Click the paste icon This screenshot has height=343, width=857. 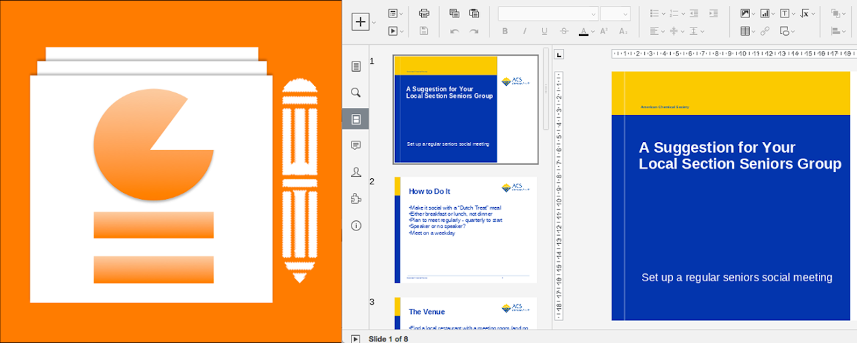[x=474, y=13]
